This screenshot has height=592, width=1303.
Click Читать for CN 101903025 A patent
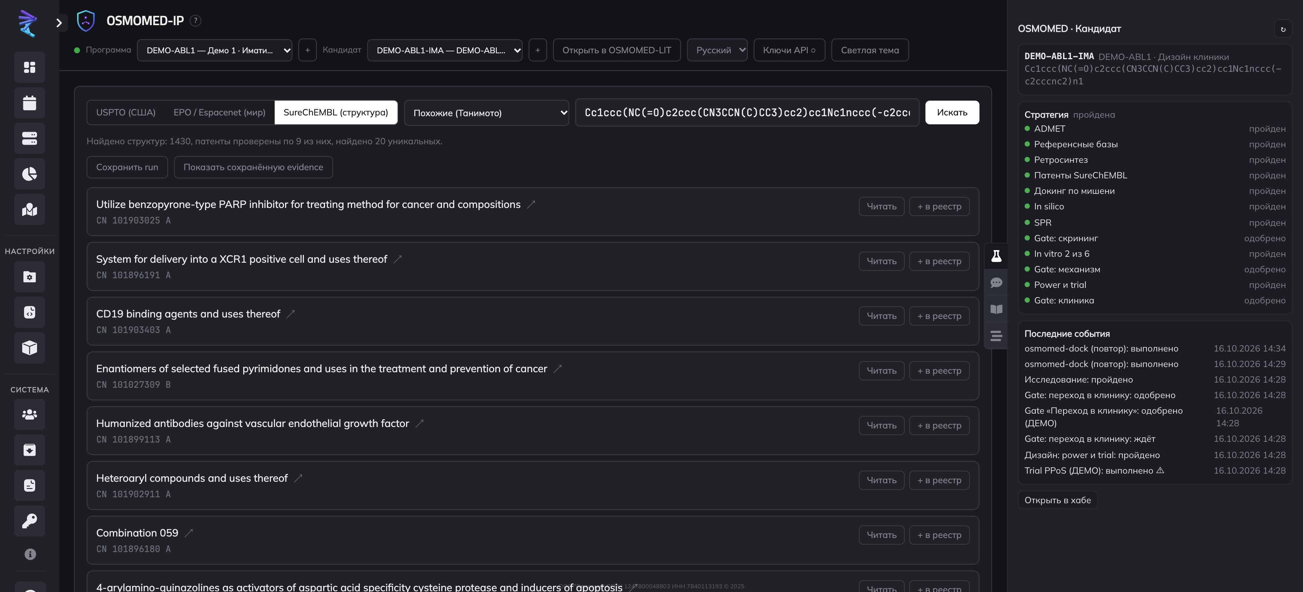881,206
